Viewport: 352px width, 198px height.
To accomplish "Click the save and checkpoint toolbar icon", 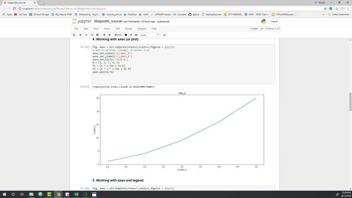I will (74, 35).
